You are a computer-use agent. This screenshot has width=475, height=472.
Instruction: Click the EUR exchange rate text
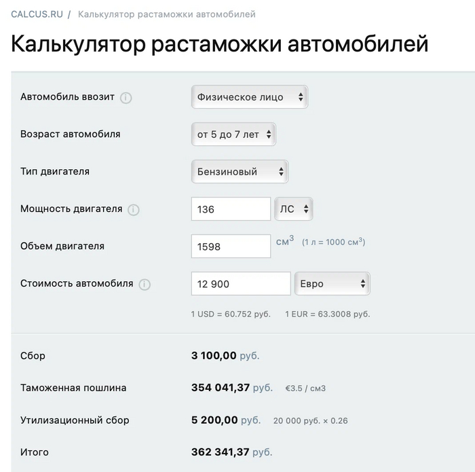tap(327, 314)
